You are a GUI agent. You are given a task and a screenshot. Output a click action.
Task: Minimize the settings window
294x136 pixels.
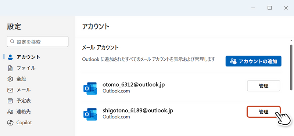tap(253, 8)
